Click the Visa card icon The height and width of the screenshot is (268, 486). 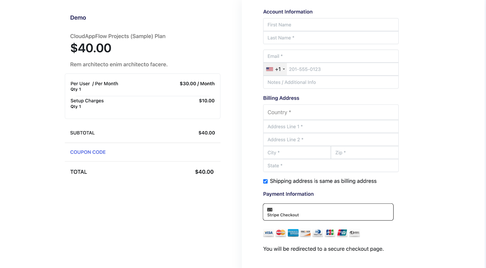[x=269, y=233]
